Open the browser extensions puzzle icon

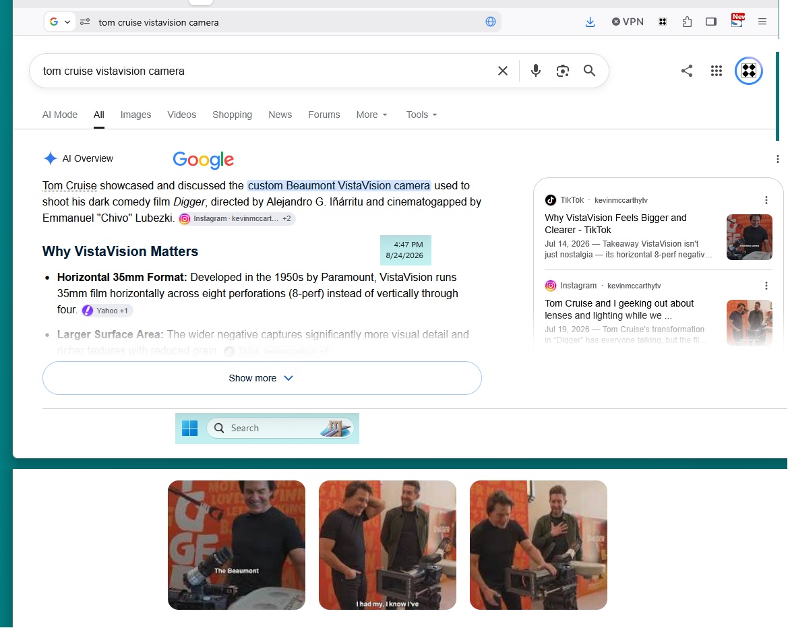(687, 22)
